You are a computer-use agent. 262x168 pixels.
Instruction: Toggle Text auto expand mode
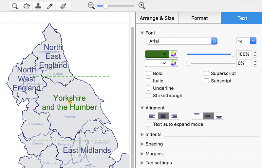point(149,124)
